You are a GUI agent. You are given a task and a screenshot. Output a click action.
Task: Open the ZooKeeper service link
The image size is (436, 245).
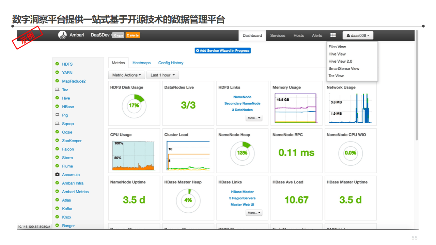[x=72, y=141]
